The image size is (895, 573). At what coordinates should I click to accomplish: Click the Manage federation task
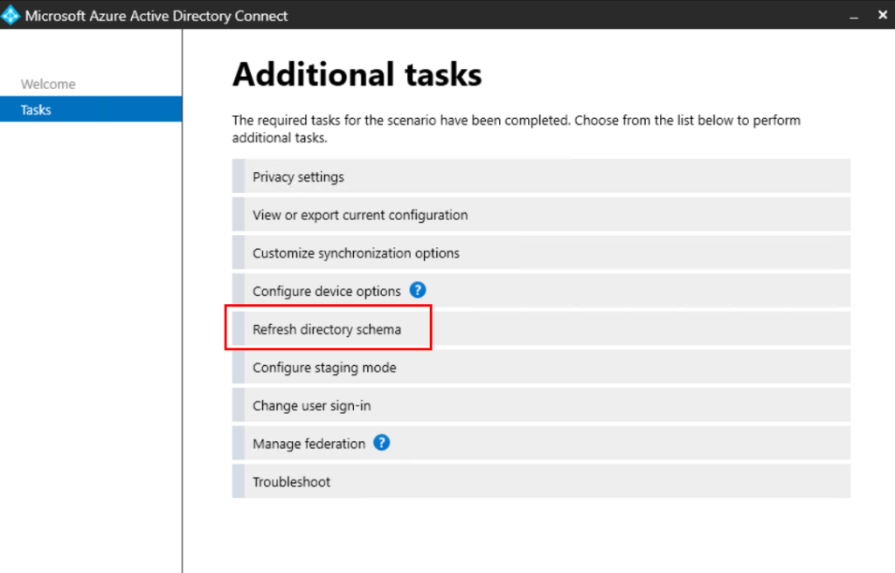pos(309,444)
